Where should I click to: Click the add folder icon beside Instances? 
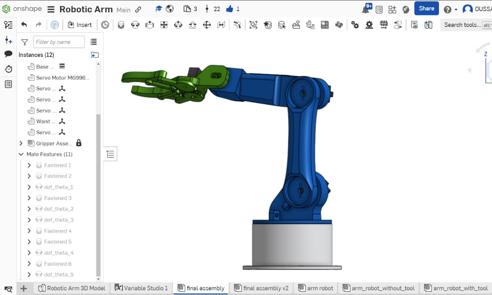pyautogui.click(x=95, y=55)
